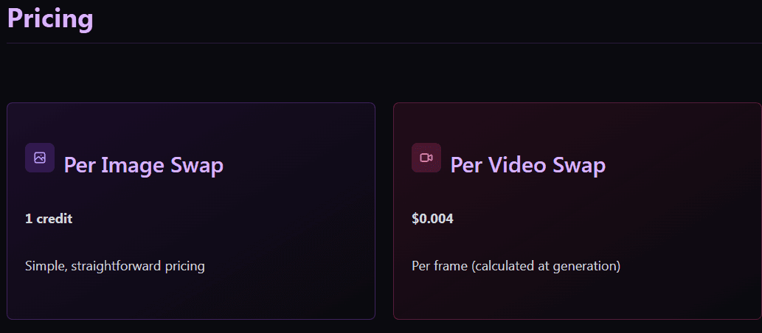The height and width of the screenshot is (333, 762).
Task: Click the words "Per frame" in the video card
Action: [x=440, y=266]
